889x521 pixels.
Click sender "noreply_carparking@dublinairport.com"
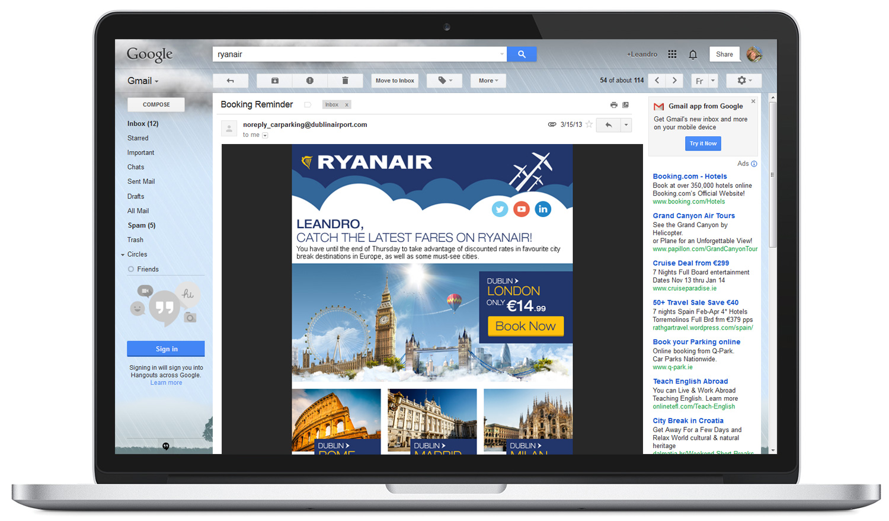tap(305, 124)
